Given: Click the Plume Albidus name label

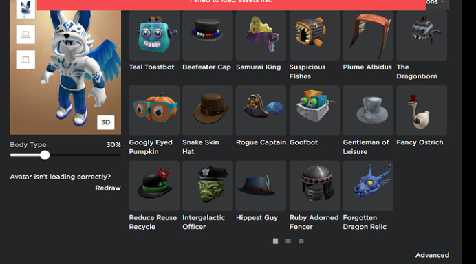Looking at the screenshot, I should click(367, 67).
